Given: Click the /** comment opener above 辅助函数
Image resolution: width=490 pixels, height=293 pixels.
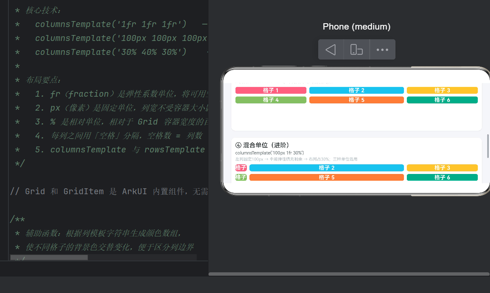Looking at the screenshot, I should coord(17,219).
